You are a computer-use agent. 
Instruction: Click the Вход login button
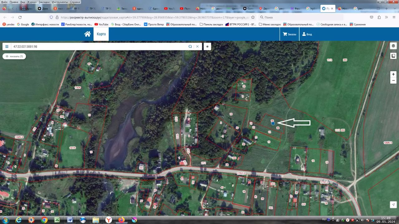[307, 35]
